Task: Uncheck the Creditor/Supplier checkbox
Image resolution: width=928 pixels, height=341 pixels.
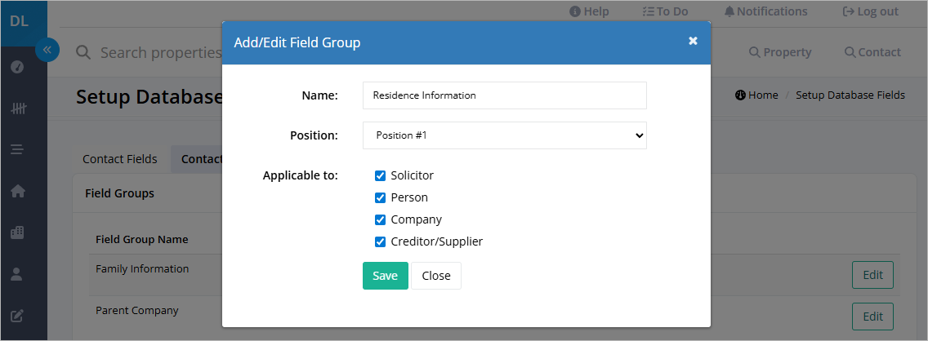Action: (380, 241)
